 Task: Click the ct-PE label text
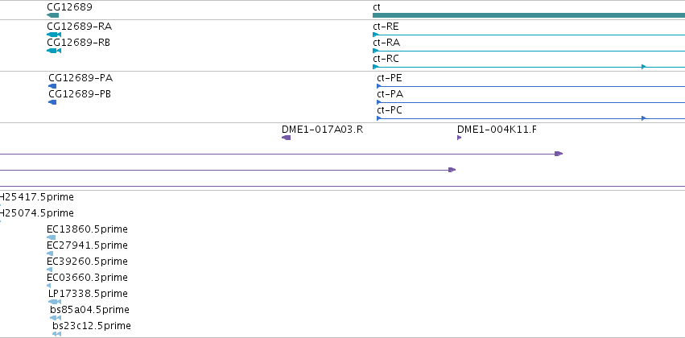[x=390, y=78]
